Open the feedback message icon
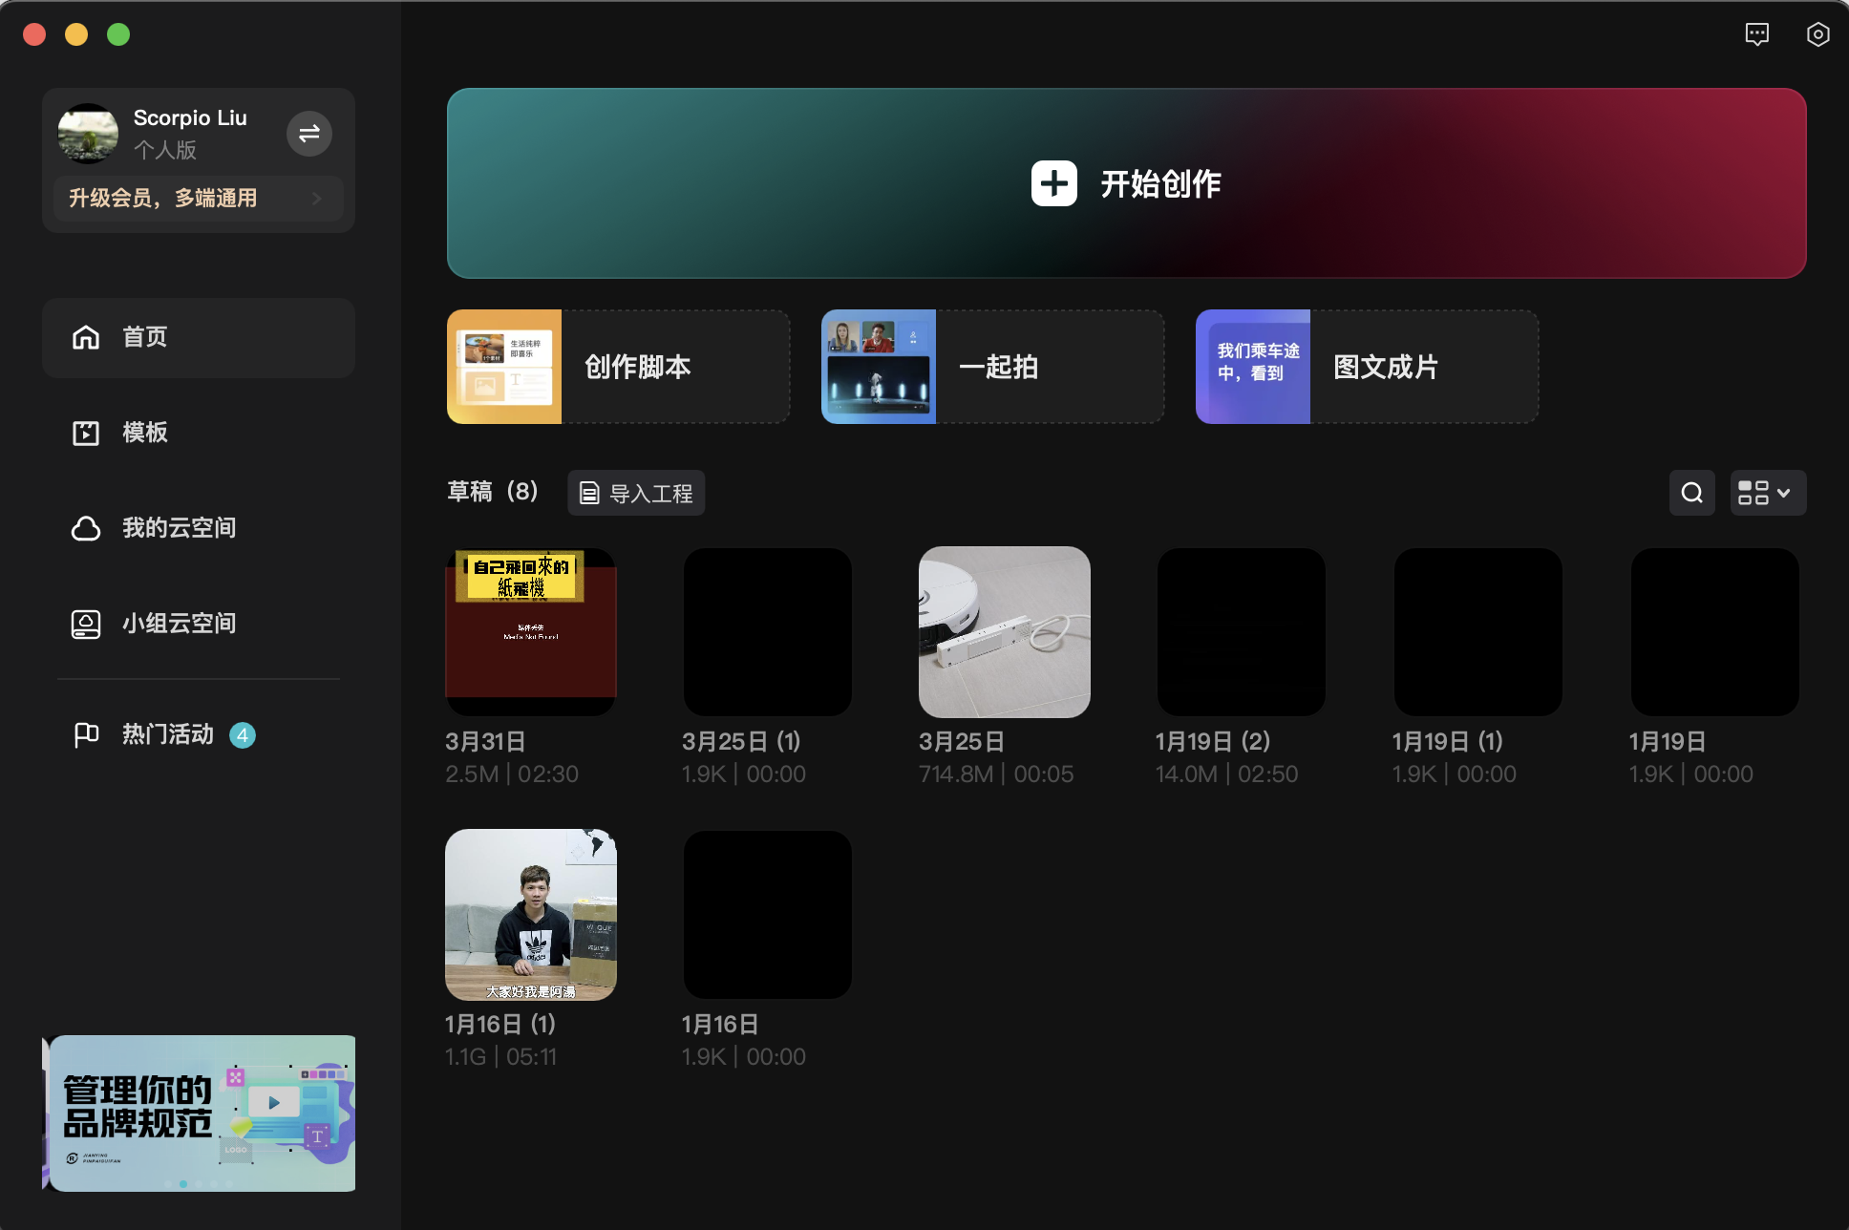 (1756, 35)
